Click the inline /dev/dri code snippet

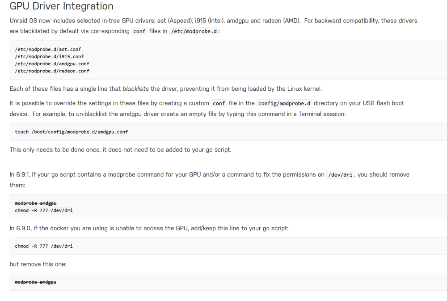340,174
